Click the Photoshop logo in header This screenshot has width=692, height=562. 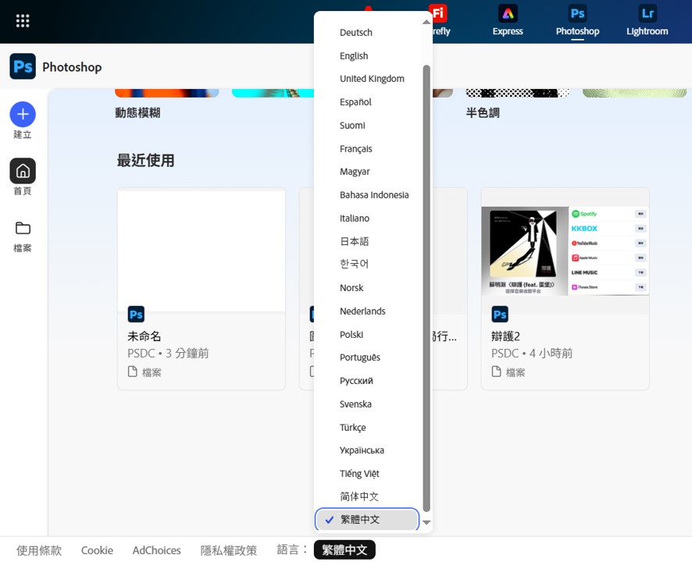23,67
